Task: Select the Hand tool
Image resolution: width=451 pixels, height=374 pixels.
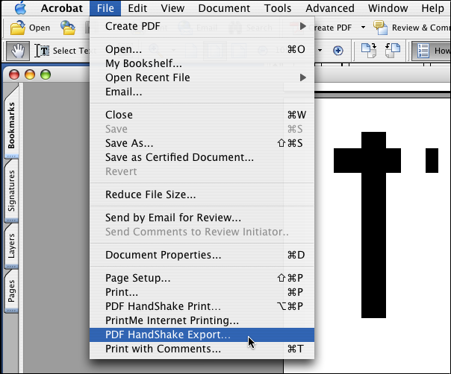Action: pyautogui.click(x=18, y=51)
